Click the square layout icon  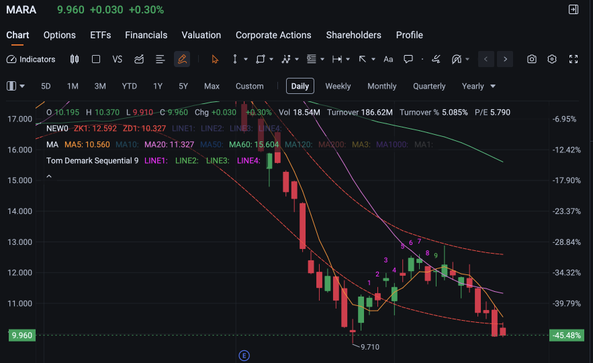click(96, 59)
